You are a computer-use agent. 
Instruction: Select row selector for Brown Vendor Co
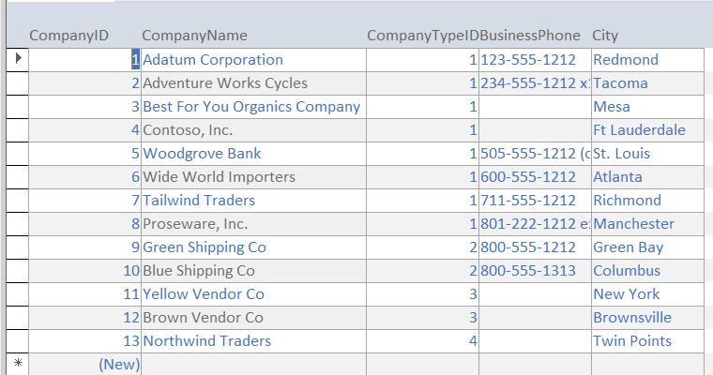click(x=17, y=318)
